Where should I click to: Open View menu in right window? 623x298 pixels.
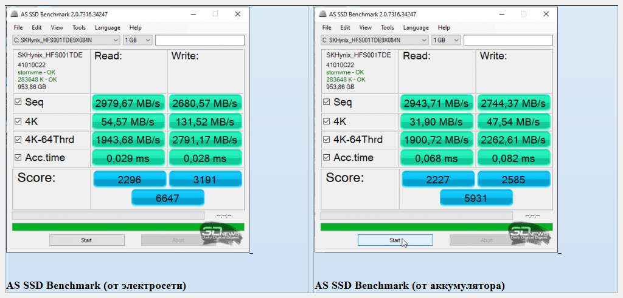[365, 28]
